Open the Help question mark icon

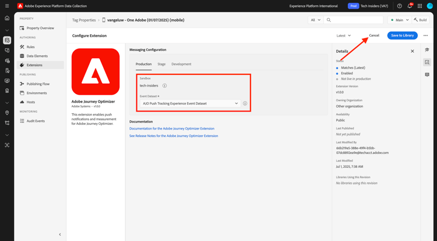point(399,6)
